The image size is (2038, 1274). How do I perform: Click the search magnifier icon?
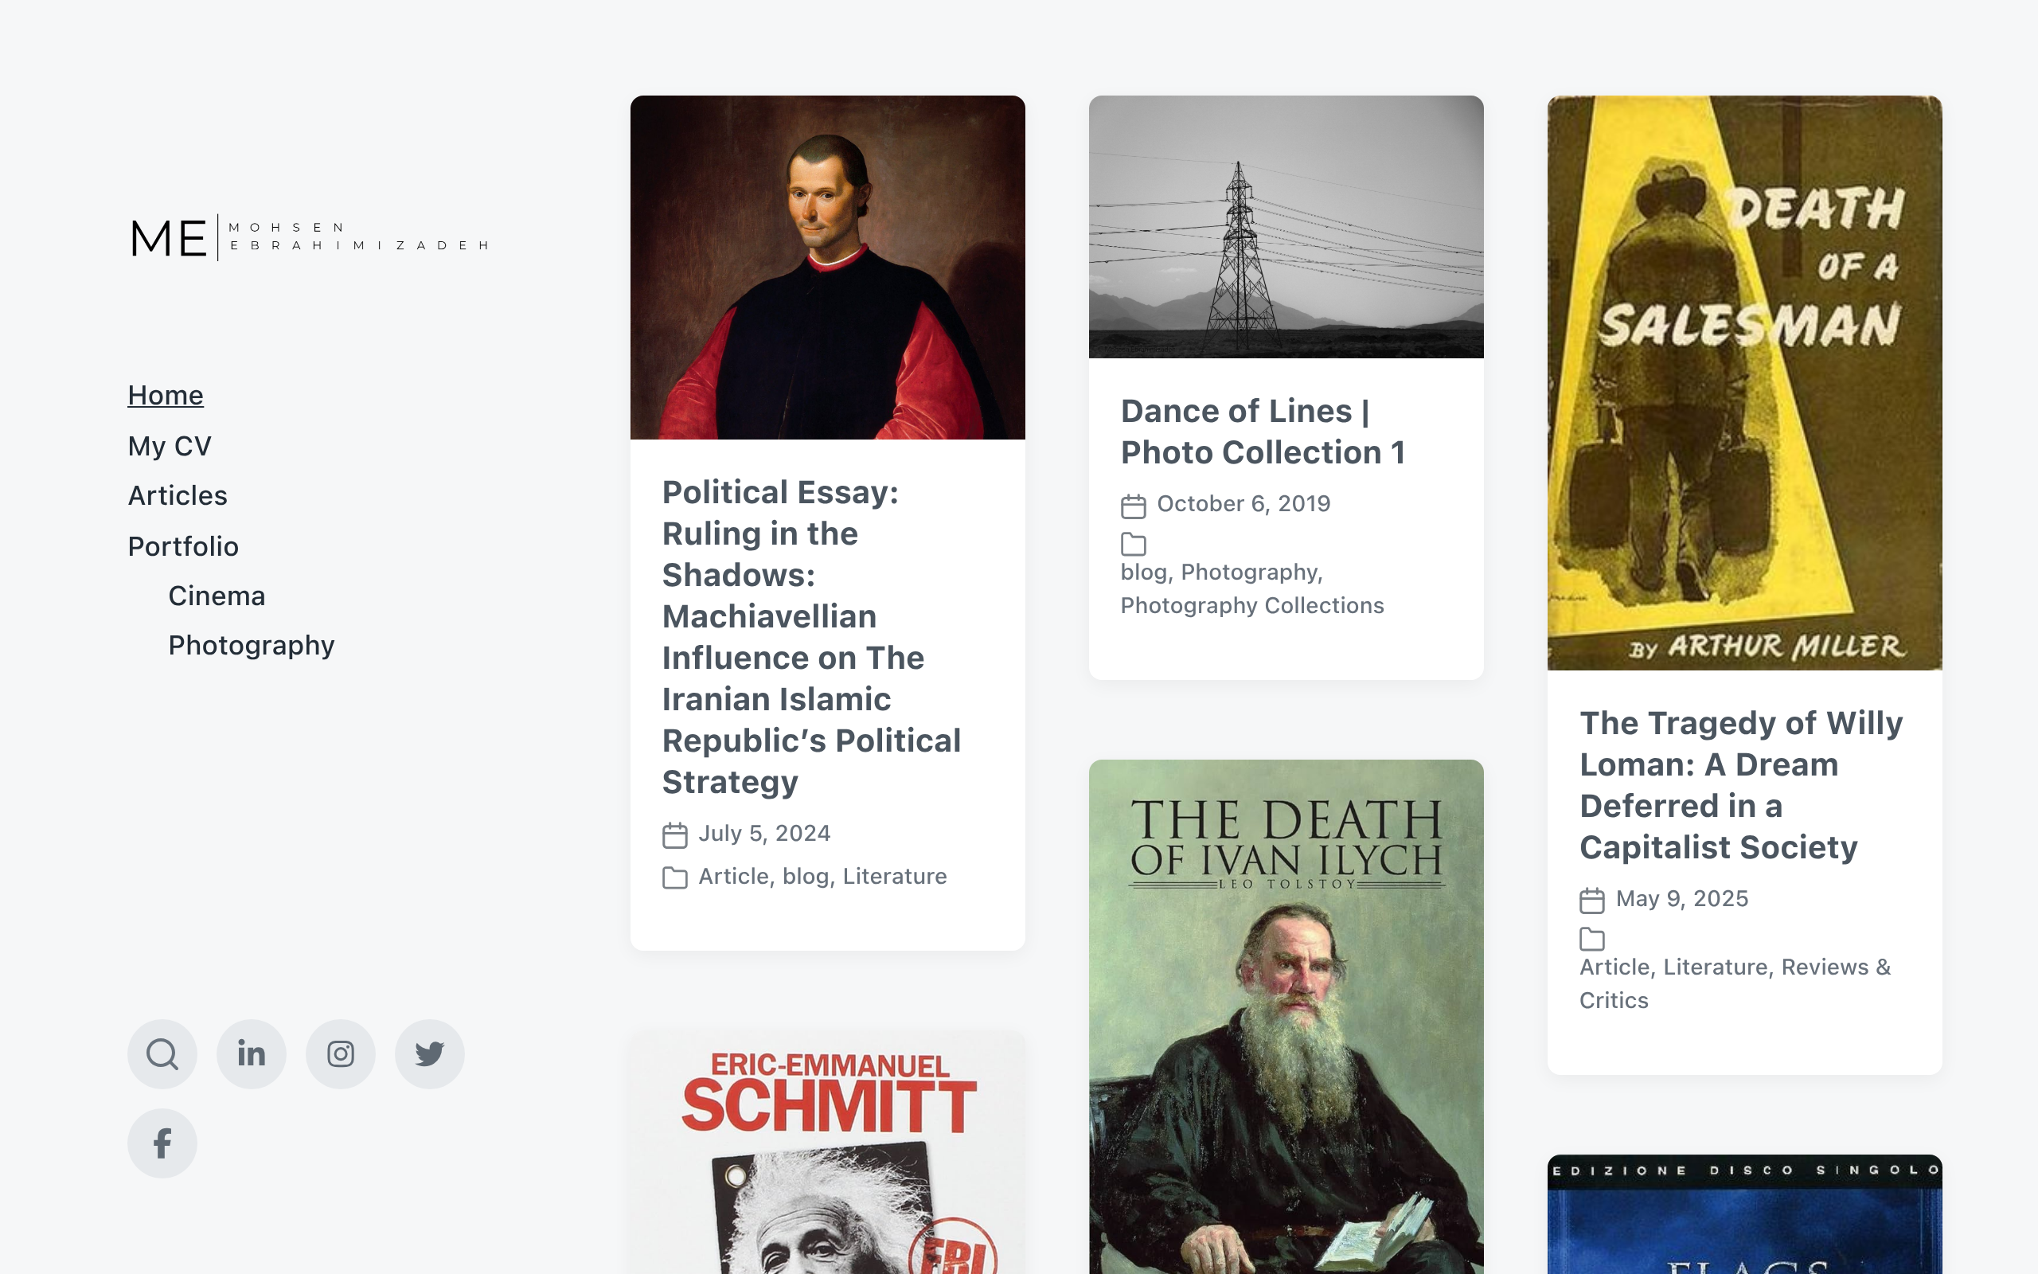(162, 1054)
